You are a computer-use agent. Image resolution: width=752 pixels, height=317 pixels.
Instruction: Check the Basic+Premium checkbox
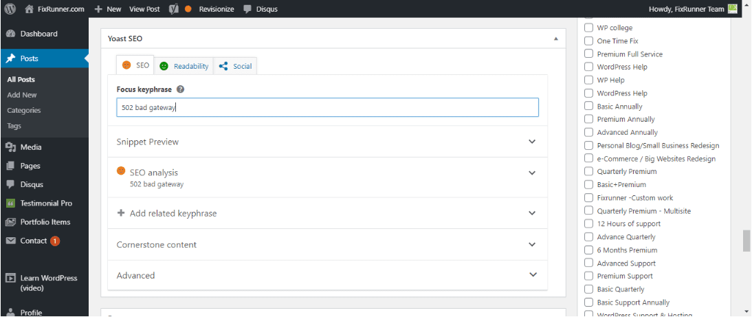(588, 185)
